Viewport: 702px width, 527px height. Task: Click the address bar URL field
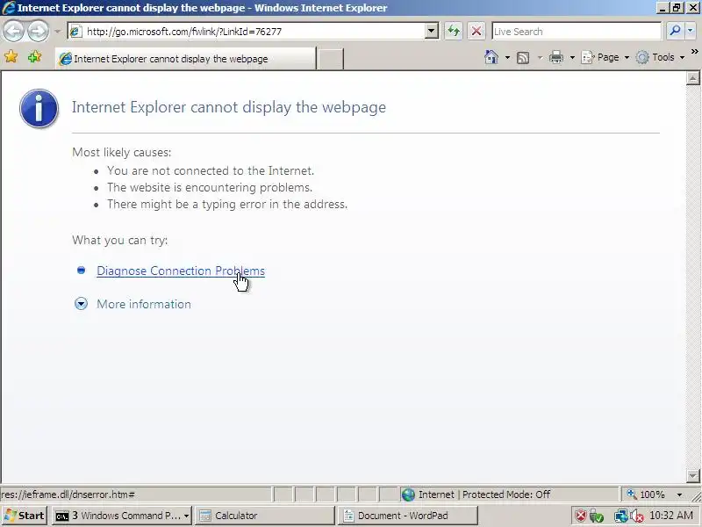click(x=255, y=32)
